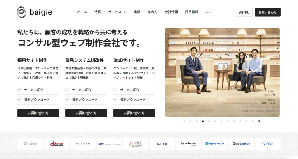Click the 資料DL button in header
The height and width of the screenshot is (159, 298).
[244, 12]
